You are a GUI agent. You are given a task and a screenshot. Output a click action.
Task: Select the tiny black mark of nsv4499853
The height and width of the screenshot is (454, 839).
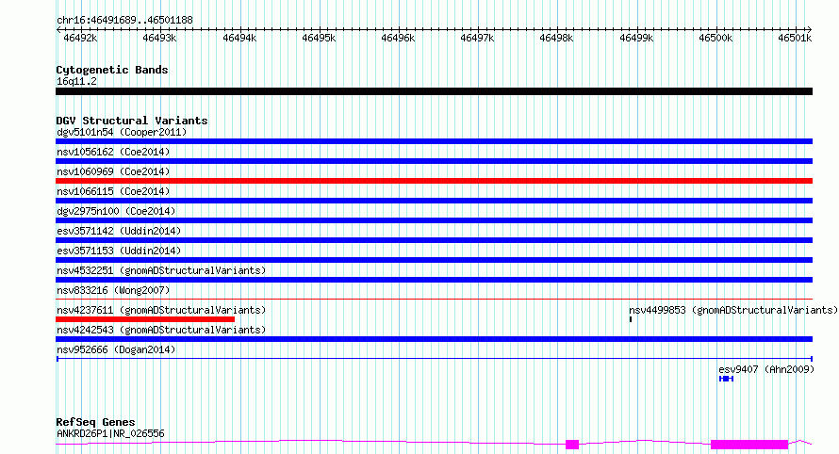pos(631,319)
